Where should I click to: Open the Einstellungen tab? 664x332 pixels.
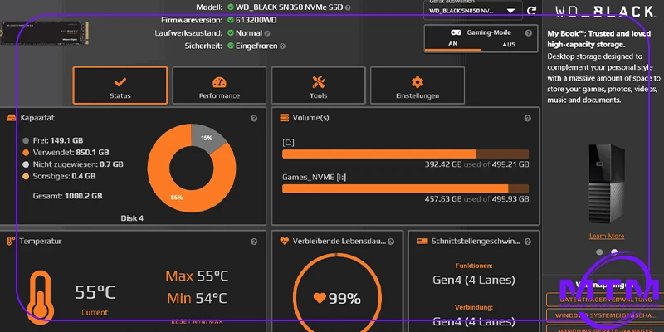coord(417,85)
